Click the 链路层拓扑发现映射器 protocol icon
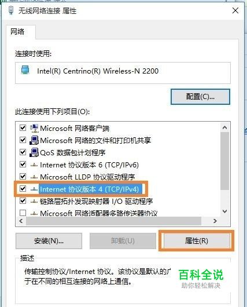Viewport: 247px width, 307px height. coord(34,201)
